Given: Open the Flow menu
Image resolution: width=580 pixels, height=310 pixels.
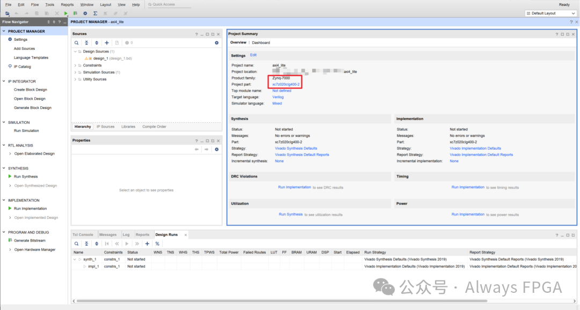Looking at the screenshot, I should [x=35, y=5].
